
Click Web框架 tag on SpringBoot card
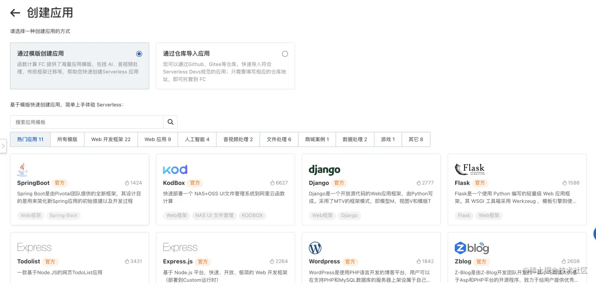[x=31, y=215]
